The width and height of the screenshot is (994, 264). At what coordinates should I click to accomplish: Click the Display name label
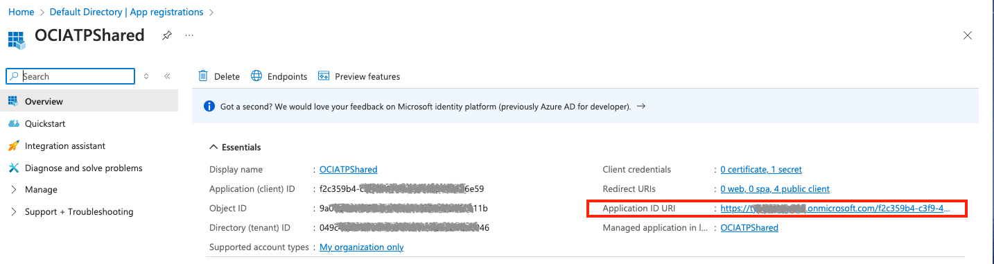(x=236, y=170)
